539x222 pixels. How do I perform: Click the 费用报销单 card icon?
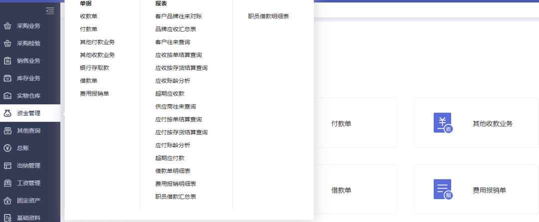pyautogui.click(x=442, y=190)
